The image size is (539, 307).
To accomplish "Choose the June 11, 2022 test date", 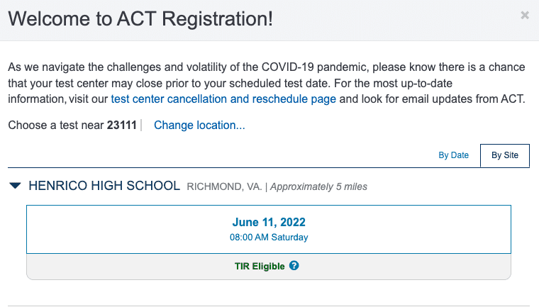I will point(269,223).
